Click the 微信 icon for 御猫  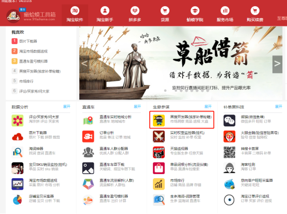coord(229,120)
